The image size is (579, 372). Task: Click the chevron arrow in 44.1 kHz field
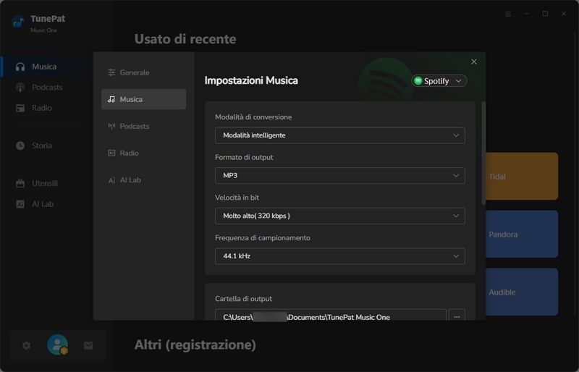456,256
